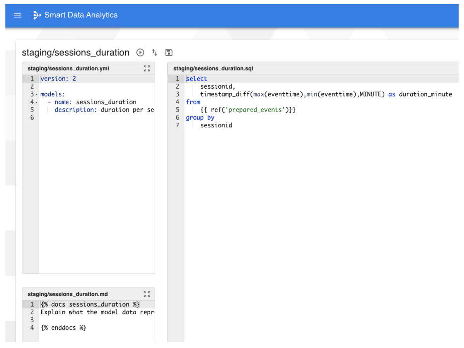The width and height of the screenshot is (464, 348).
Task: Click the '{% enddocs %}' line in md editor
Action: [63, 327]
